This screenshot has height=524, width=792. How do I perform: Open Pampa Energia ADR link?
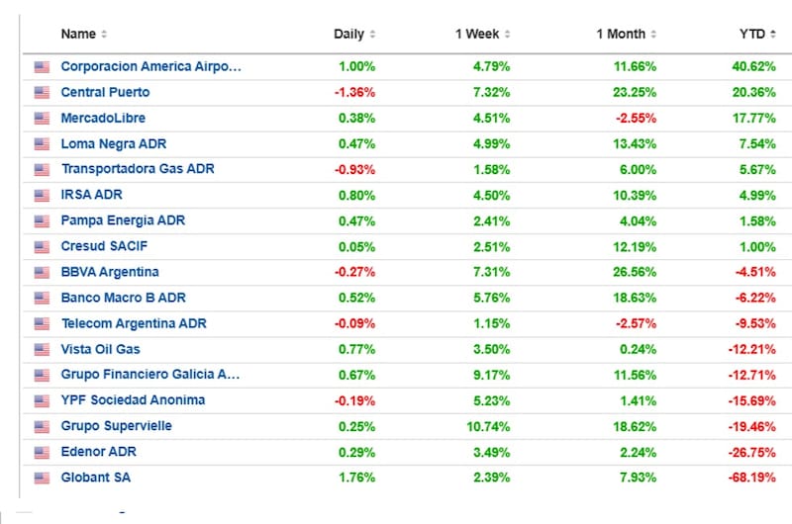[x=123, y=221]
